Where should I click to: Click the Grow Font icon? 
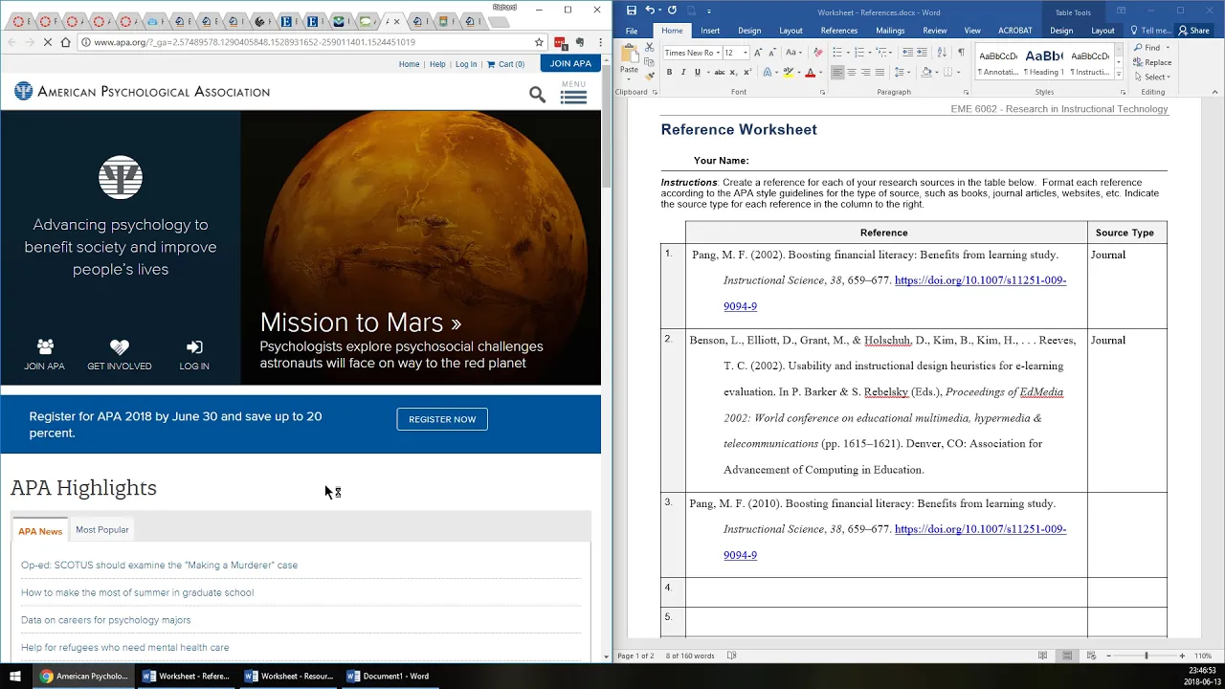pos(758,53)
